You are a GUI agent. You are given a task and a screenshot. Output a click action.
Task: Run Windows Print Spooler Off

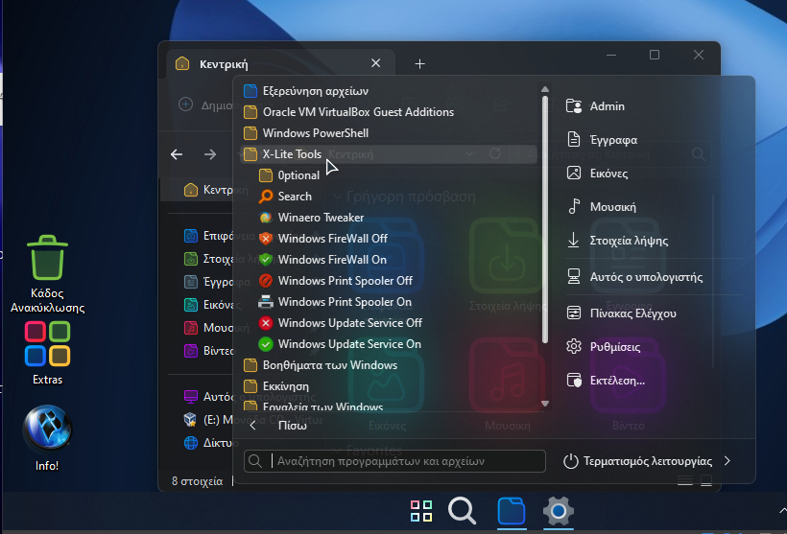pos(335,280)
